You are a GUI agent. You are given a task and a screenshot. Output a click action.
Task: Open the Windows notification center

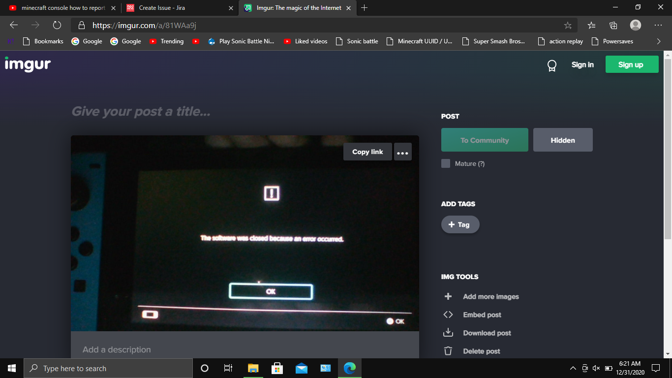click(x=655, y=368)
